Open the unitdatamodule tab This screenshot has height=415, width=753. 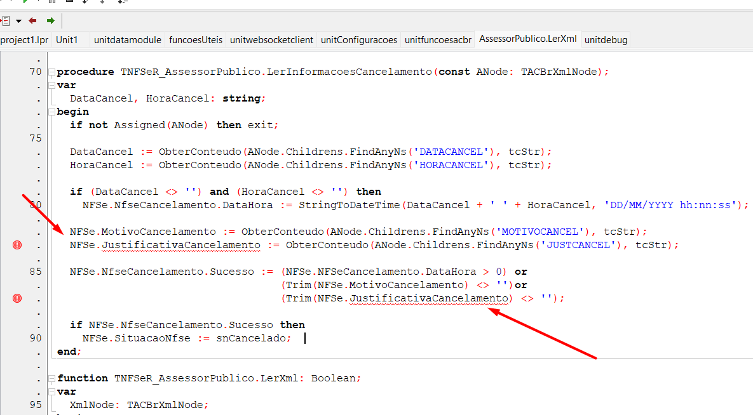[127, 40]
